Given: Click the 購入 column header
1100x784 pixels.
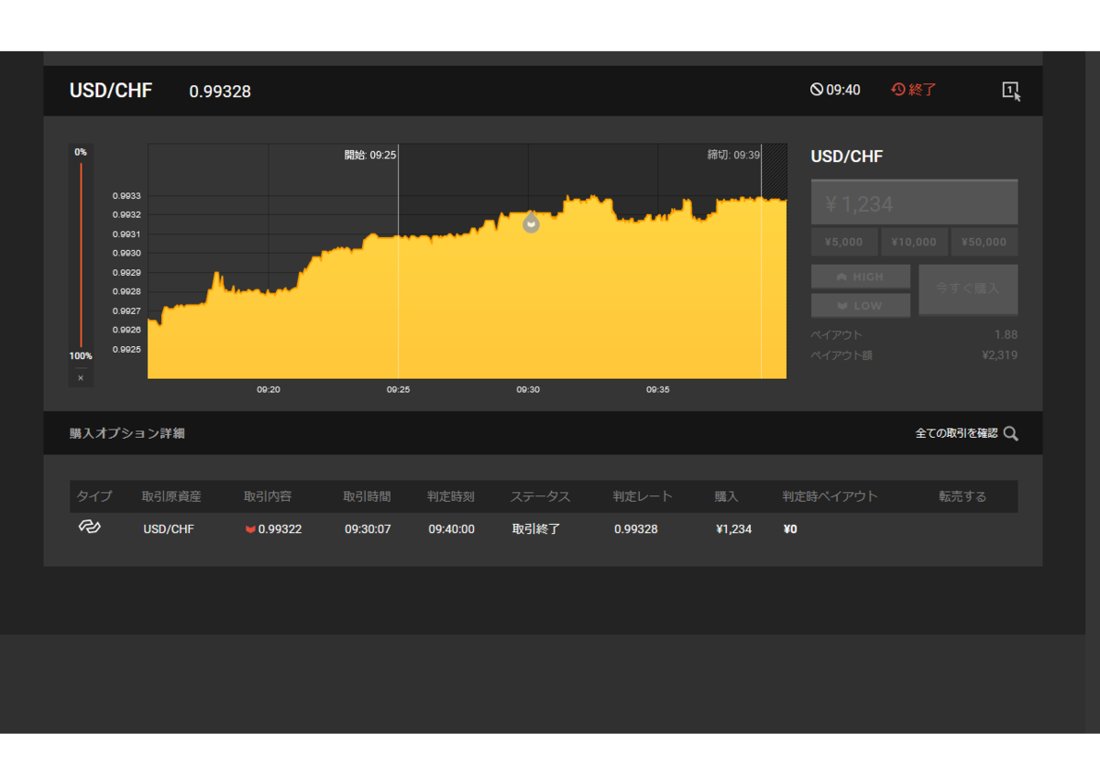Looking at the screenshot, I should coord(727,496).
